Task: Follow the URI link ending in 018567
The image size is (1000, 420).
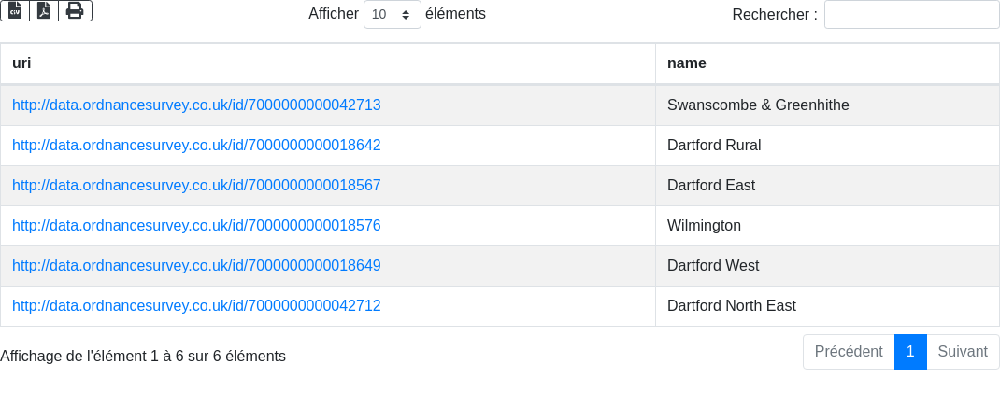Action: tap(196, 186)
